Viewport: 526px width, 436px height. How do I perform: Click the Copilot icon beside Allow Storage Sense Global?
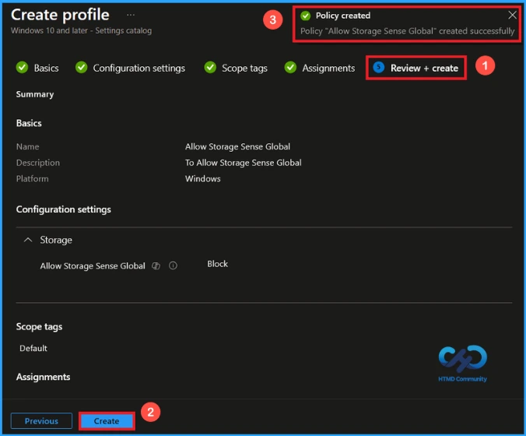(x=156, y=265)
